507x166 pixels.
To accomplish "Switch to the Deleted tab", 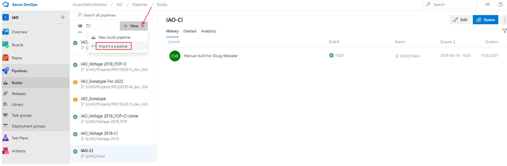I will [190, 31].
